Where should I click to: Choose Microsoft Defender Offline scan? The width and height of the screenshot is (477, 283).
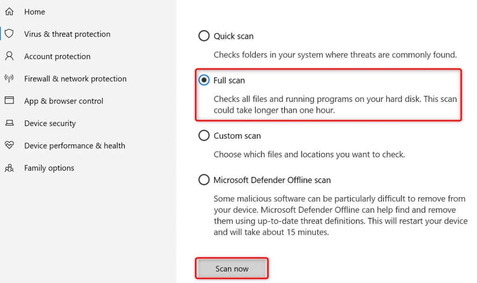point(204,180)
